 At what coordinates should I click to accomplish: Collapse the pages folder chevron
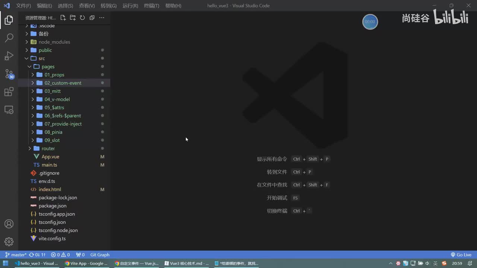[x=29, y=67]
